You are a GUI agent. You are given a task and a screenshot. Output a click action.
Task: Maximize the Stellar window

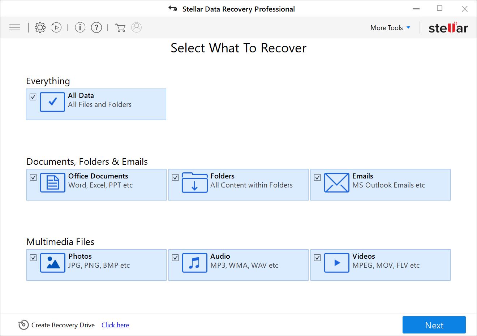[440, 9]
